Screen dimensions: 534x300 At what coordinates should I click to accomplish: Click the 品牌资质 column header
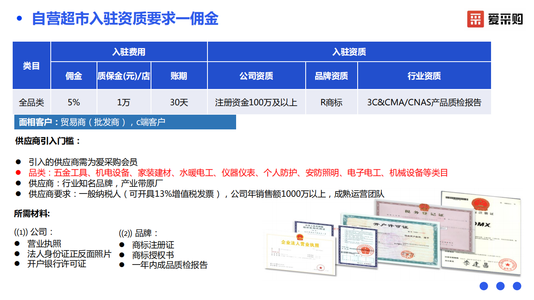[331, 76]
